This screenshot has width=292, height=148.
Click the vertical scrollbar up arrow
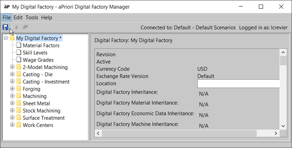(283, 53)
